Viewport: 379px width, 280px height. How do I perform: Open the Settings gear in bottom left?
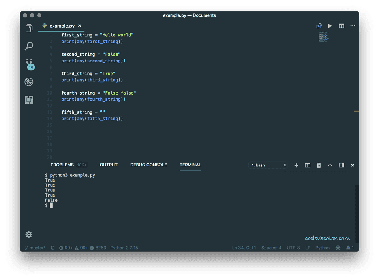pos(29,235)
